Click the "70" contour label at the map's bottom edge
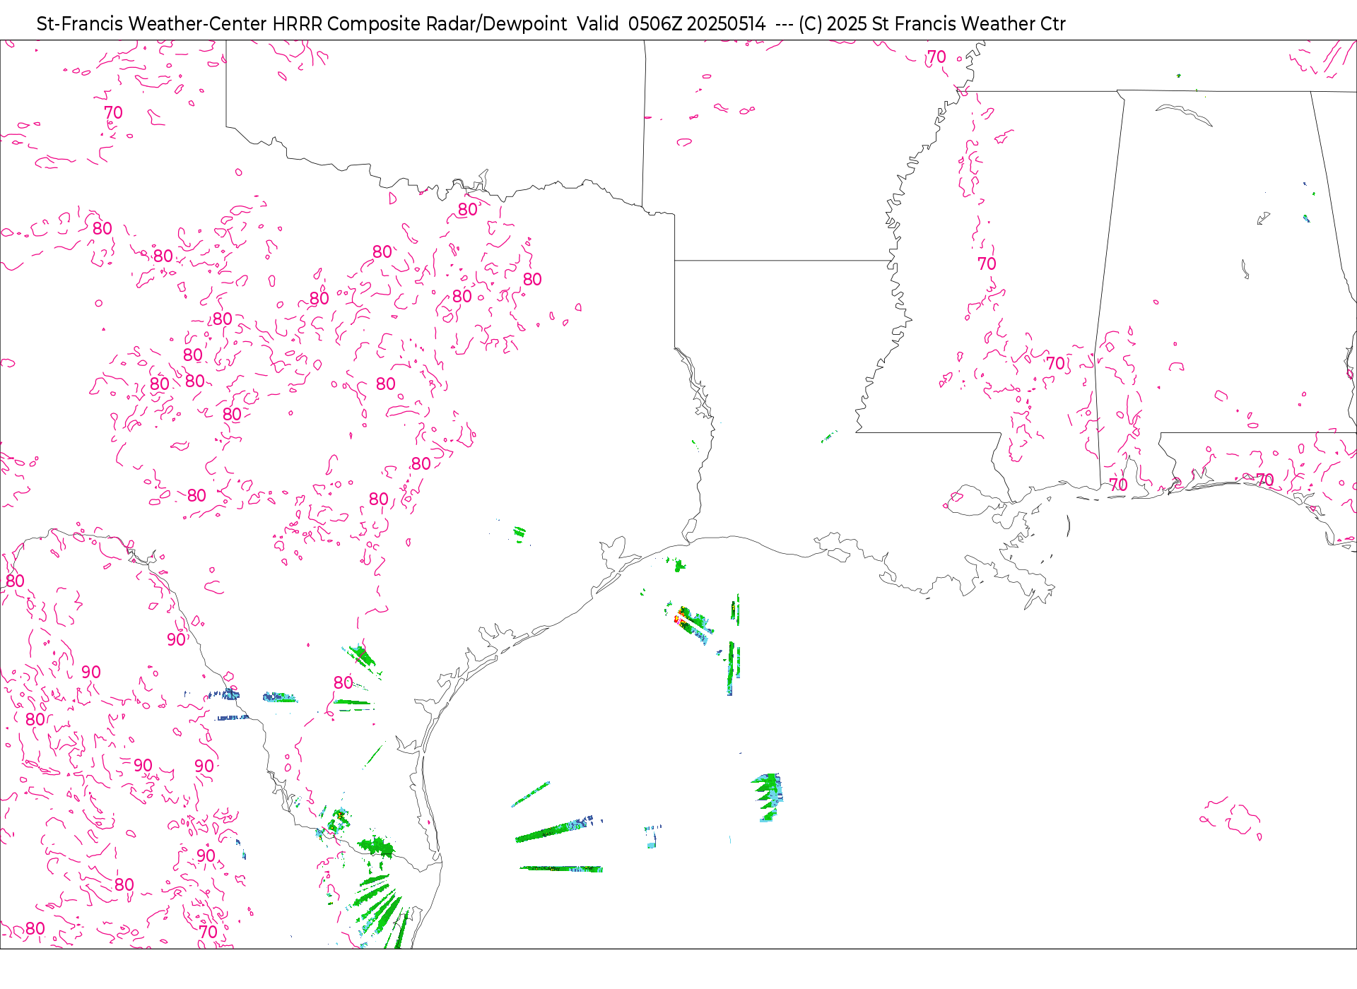The width and height of the screenshot is (1357, 989). pyautogui.click(x=208, y=932)
